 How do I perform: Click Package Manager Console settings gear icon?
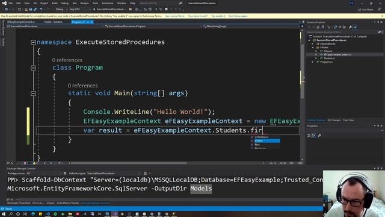click(65, 173)
